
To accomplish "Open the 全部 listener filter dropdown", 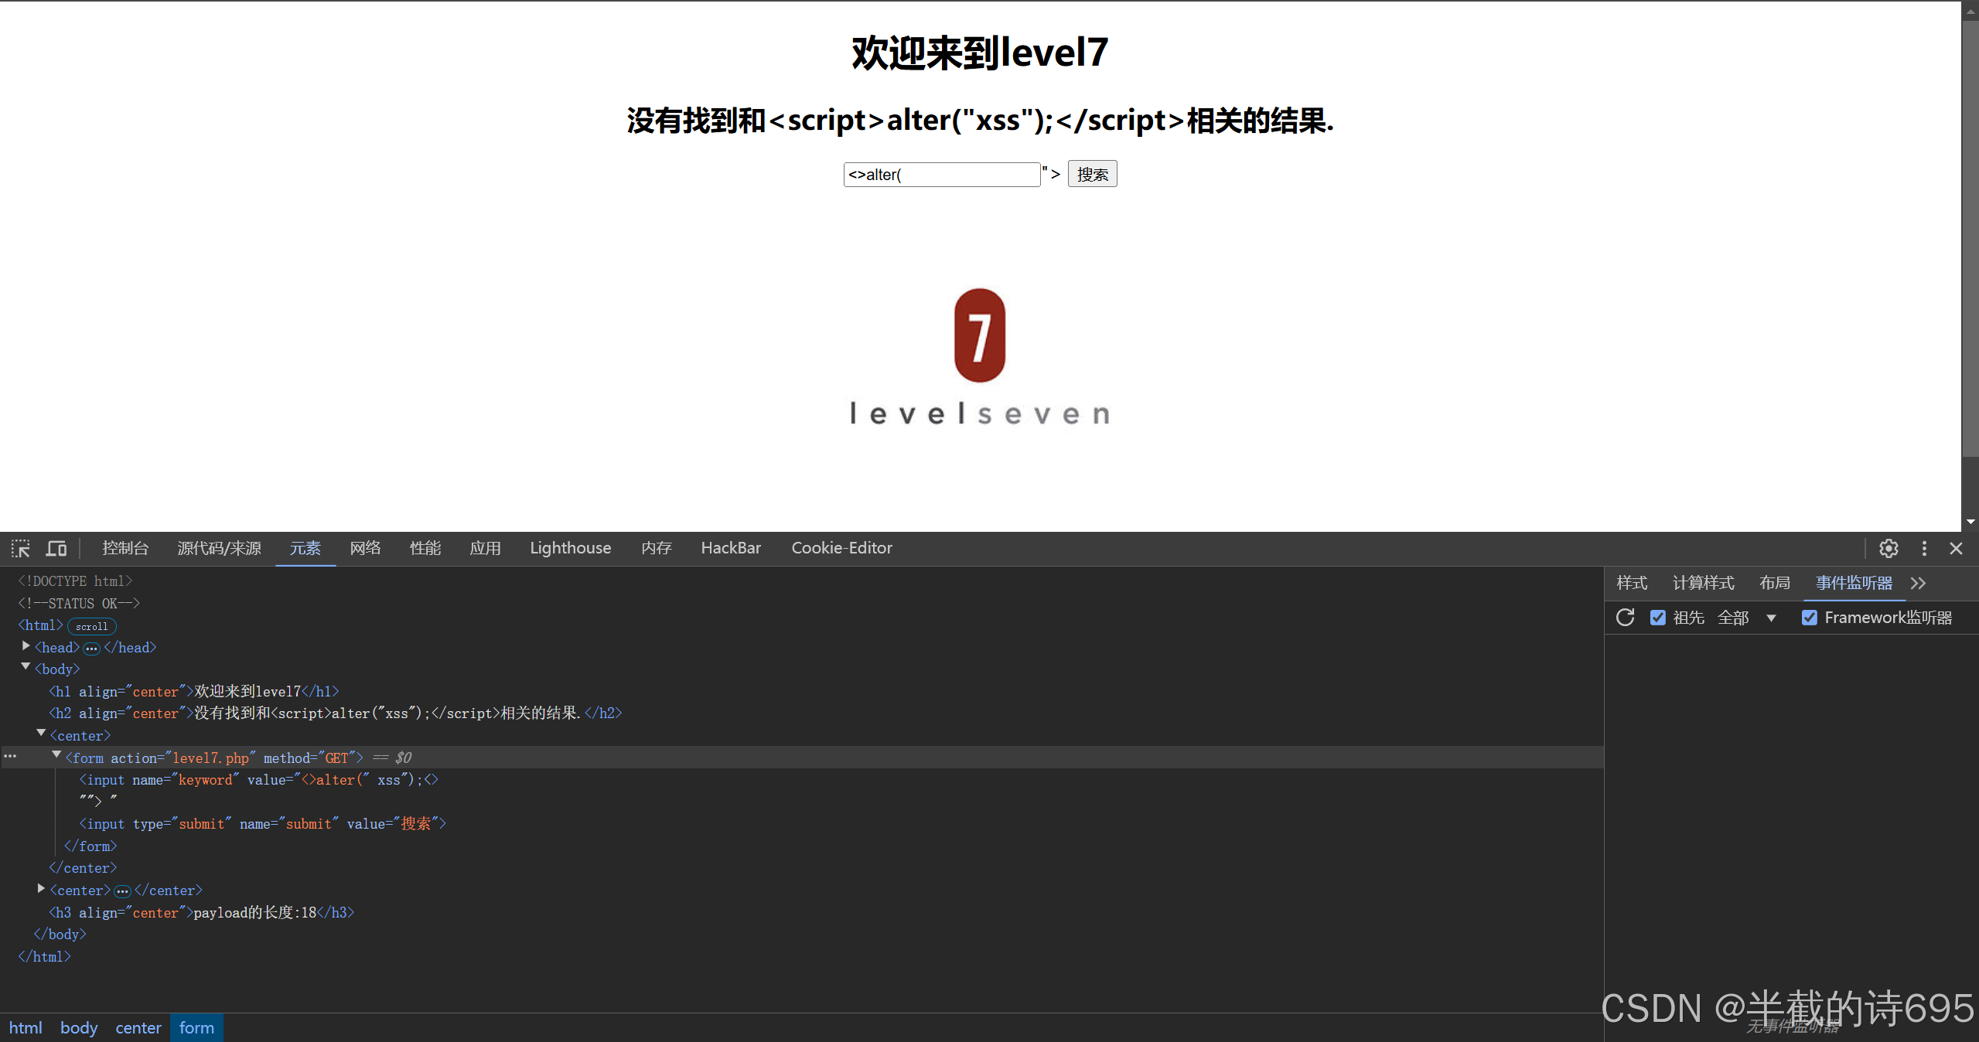I will [x=1747, y=618].
